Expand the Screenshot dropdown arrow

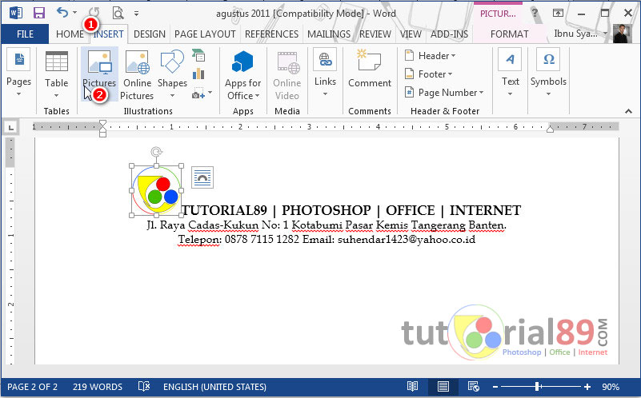(210, 93)
